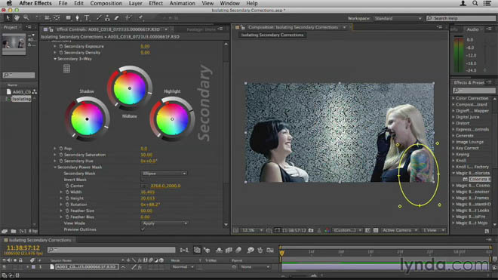Toggle the Preview Outlines checkbox
This screenshot has width=498, height=280.
point(143,229)
